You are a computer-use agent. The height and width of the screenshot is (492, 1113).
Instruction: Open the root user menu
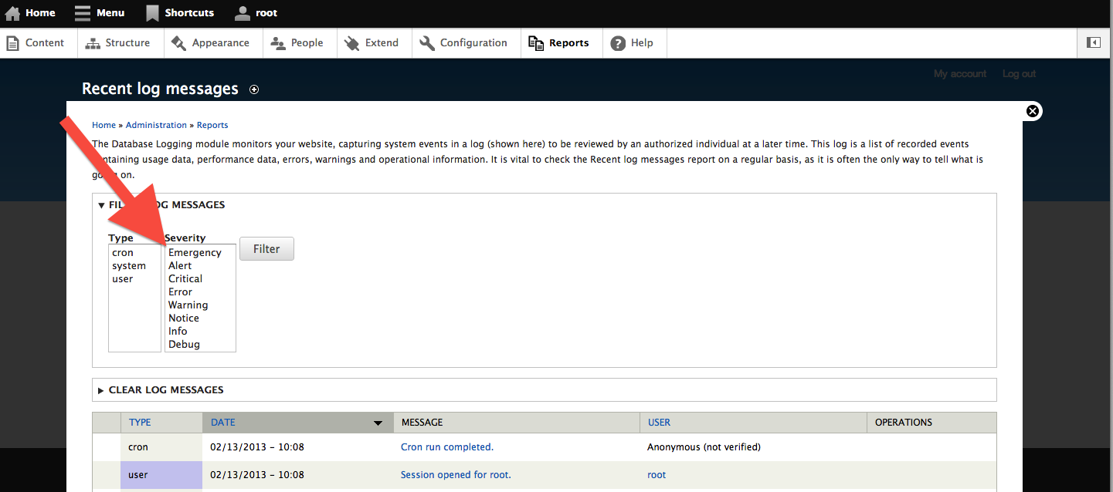click(255, 12)
